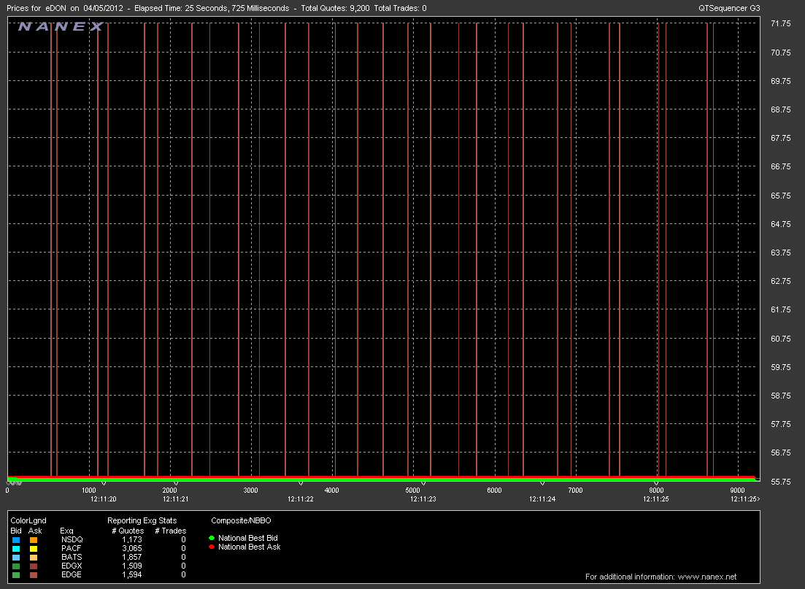This screenshot has width=805, height=589.
Task: Click the 12:11:24 time marker triangle
Action: [x=543, y=484]
